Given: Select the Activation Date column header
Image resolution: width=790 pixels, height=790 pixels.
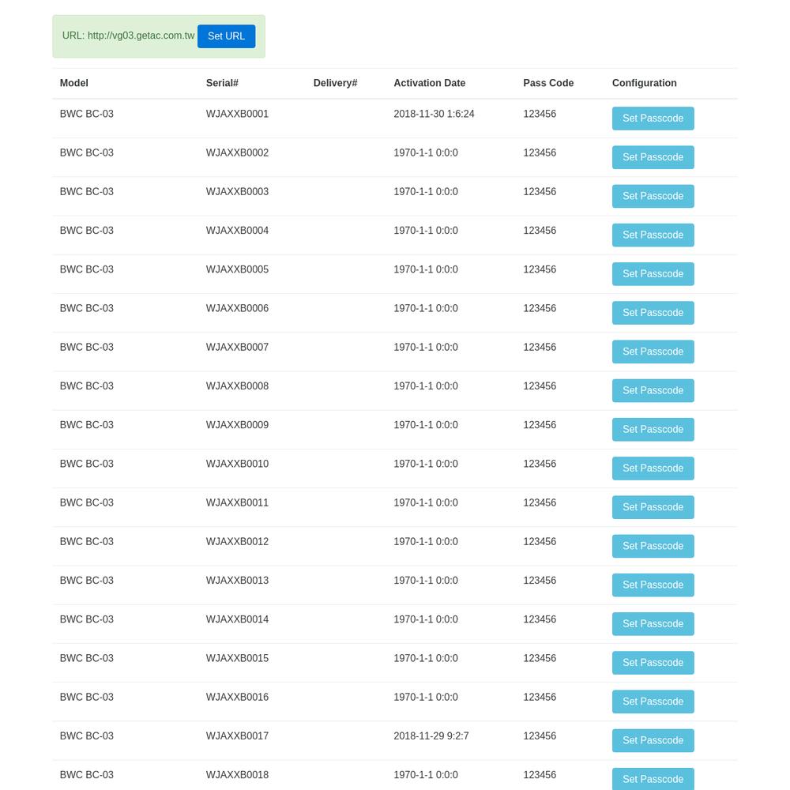Looking at the screenshot, I should click(429, 83).
